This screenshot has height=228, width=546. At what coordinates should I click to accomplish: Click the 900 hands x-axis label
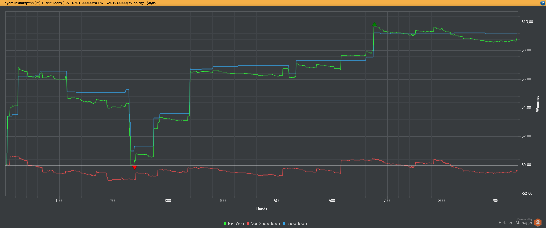(x=496, y=201)
